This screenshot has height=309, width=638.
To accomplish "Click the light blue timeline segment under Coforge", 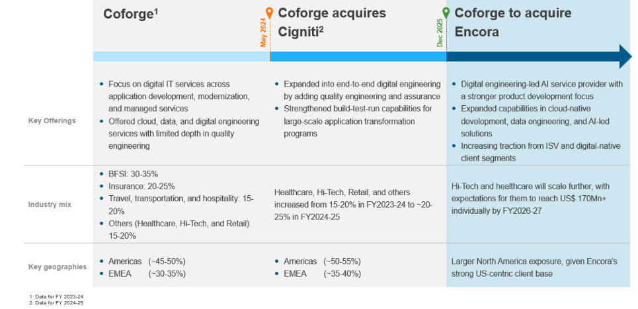I will pyautogui.click(x=181, y=57).
